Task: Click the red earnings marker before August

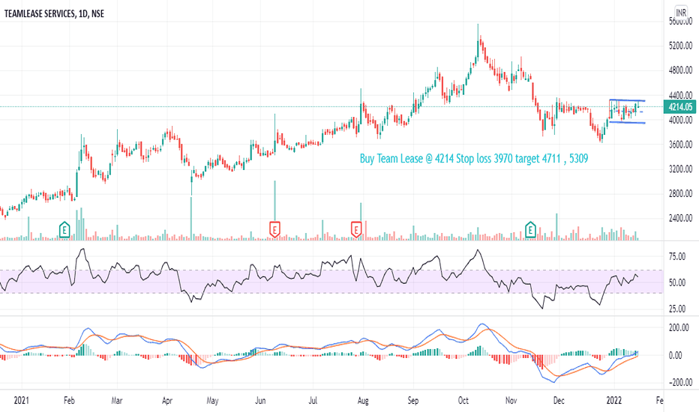Action: 356,230
